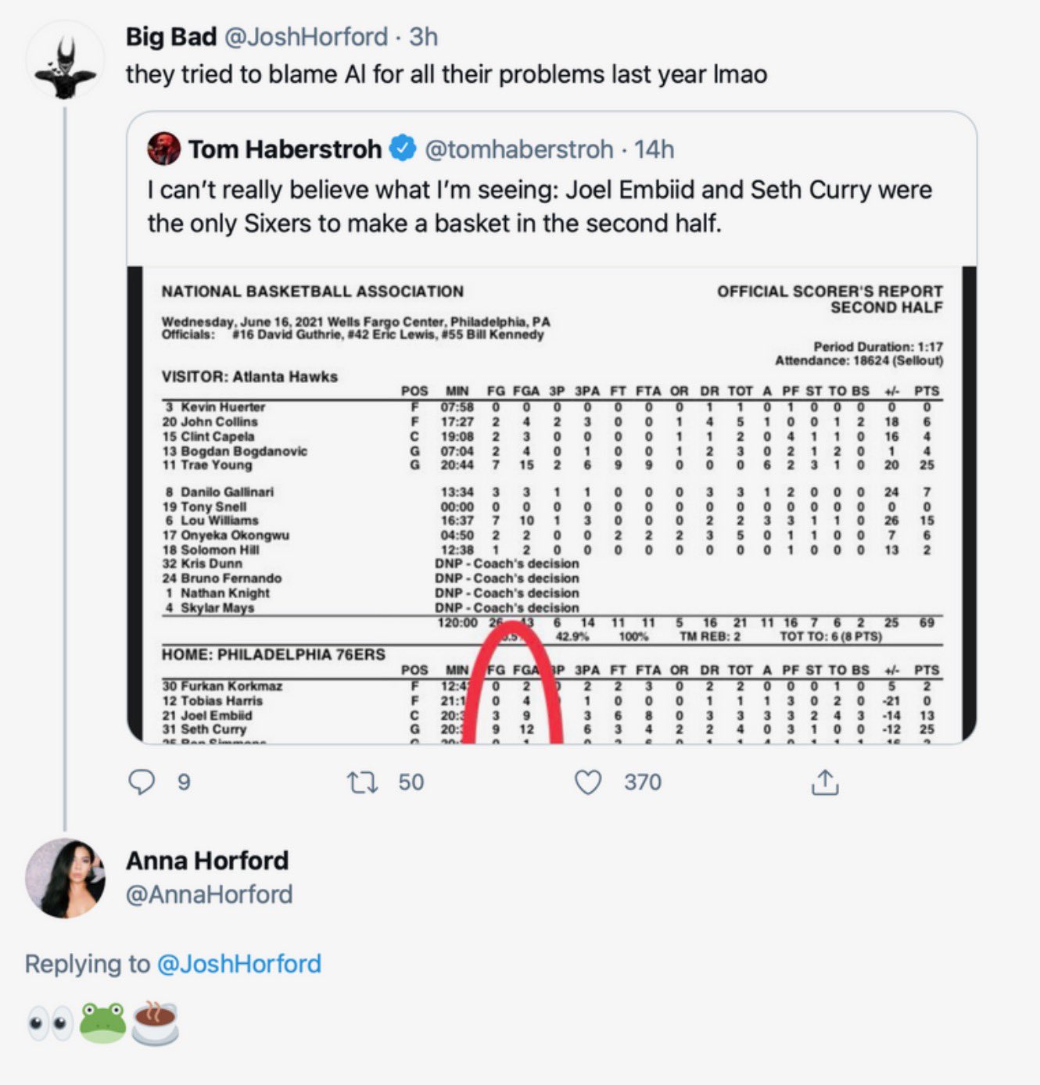The height and width of the screenshot is (1085, 1040).
Task: Click the share upload icon
Action: pos(825,782)
